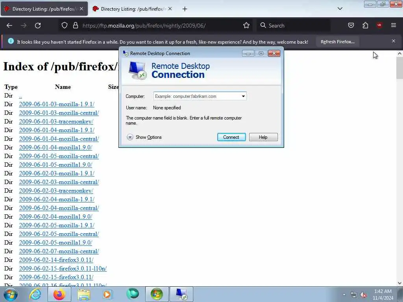Open the taskbar clock and date
This screenshot has height=302, width=403.
383,295
